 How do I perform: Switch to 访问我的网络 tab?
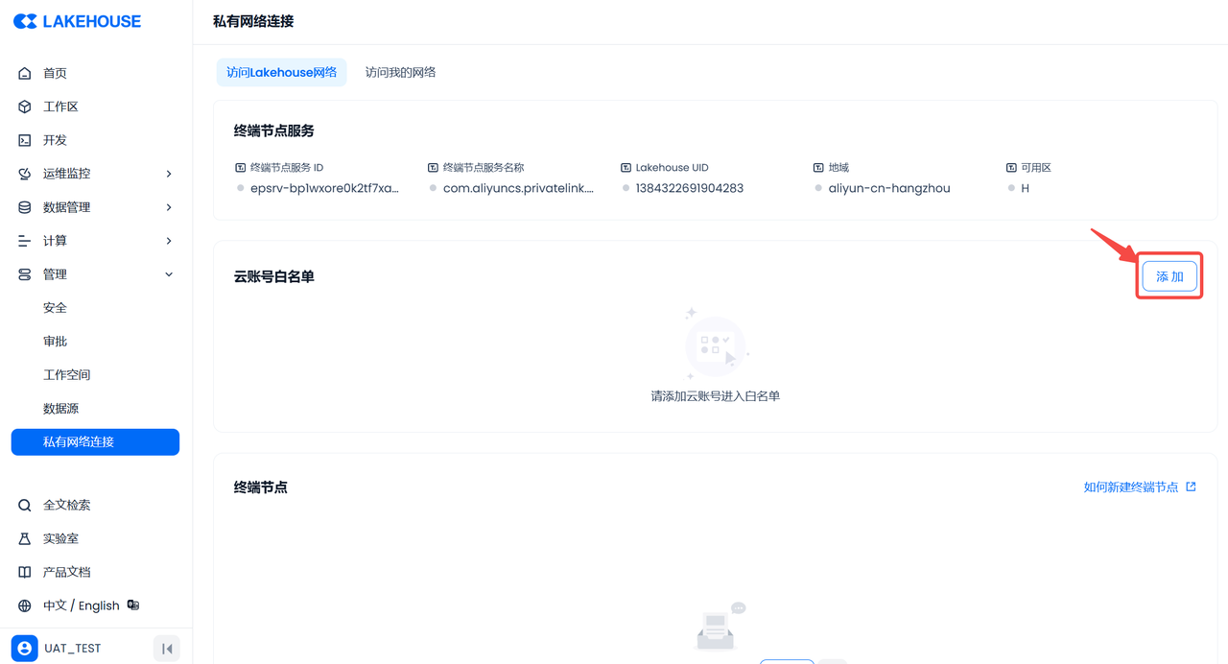coord(400,72)
